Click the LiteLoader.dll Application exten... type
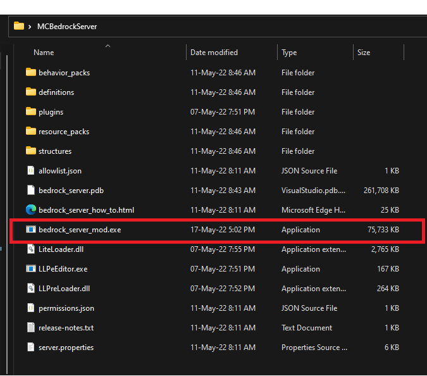Image resolution: width=427 pixels, height=376 pixels. coord(314,249)
